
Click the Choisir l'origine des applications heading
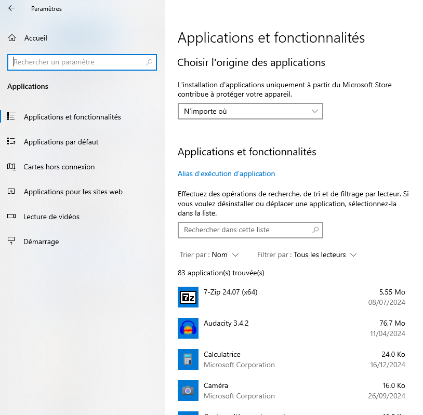pyautogui.click(x=251, y=62)
